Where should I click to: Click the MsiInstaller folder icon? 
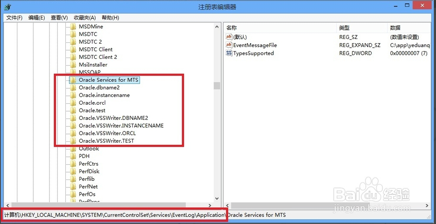click(73, 65)
